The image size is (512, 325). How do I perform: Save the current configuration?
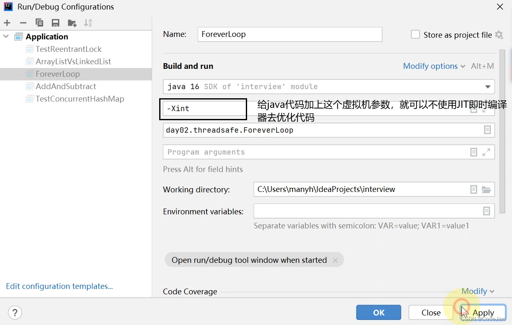(x=56, y=23)
